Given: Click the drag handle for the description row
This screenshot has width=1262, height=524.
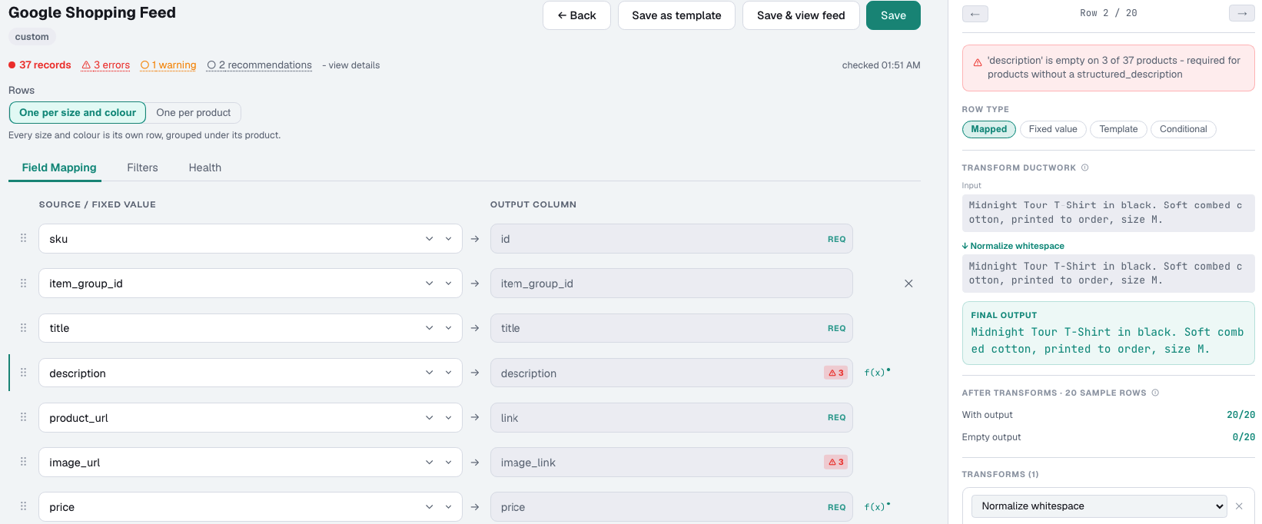Looking at the screenshot, I should pyautogui.click(x=23, y=373).
